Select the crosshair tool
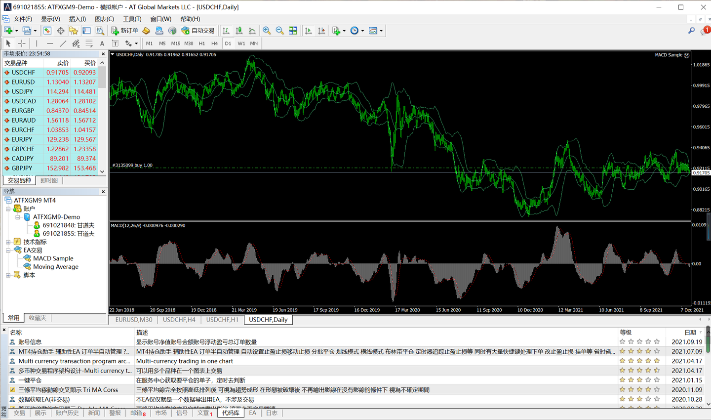Viewport: 711px width, 420px height. [x=22, y=43]
